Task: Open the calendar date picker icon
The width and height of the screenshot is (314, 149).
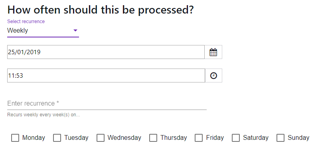Action: point(213,52)
